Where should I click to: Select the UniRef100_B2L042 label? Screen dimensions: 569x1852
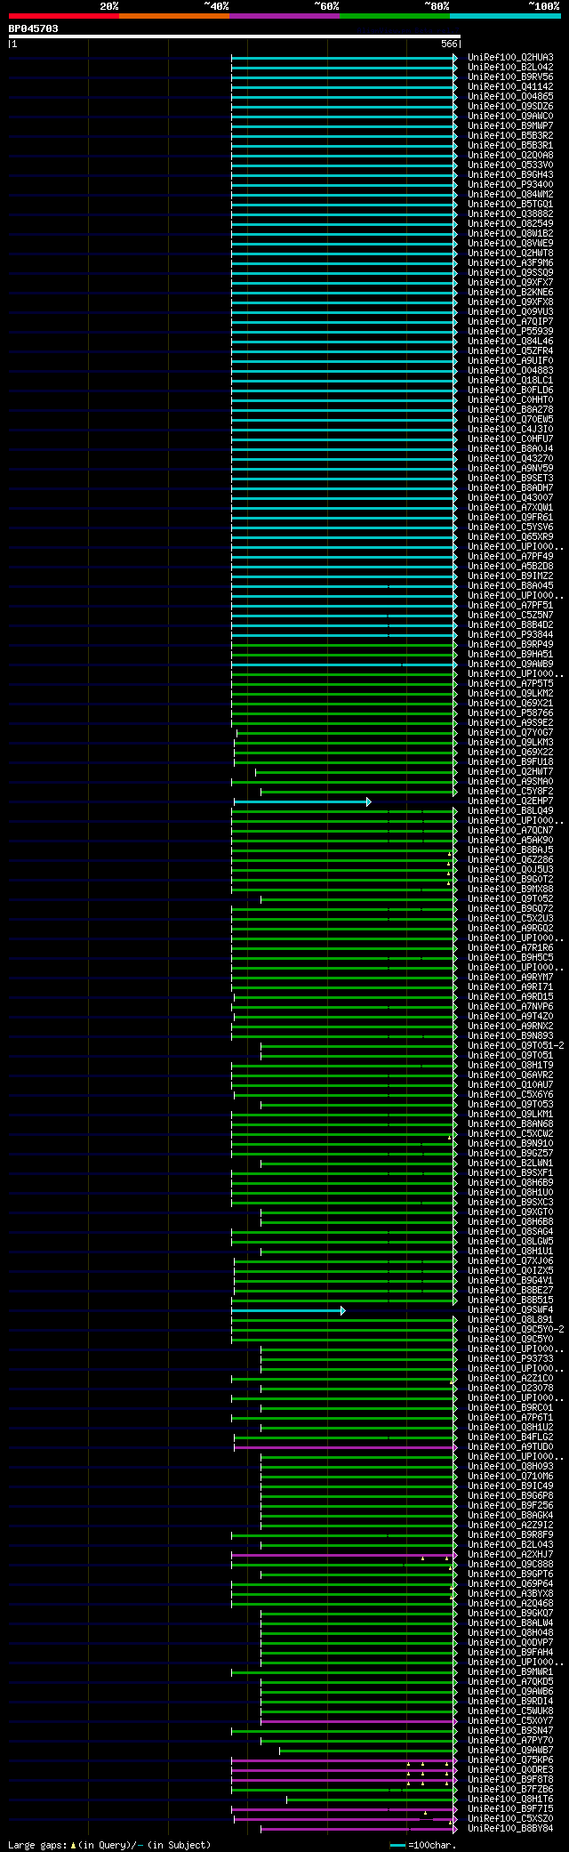click(510, 67)
